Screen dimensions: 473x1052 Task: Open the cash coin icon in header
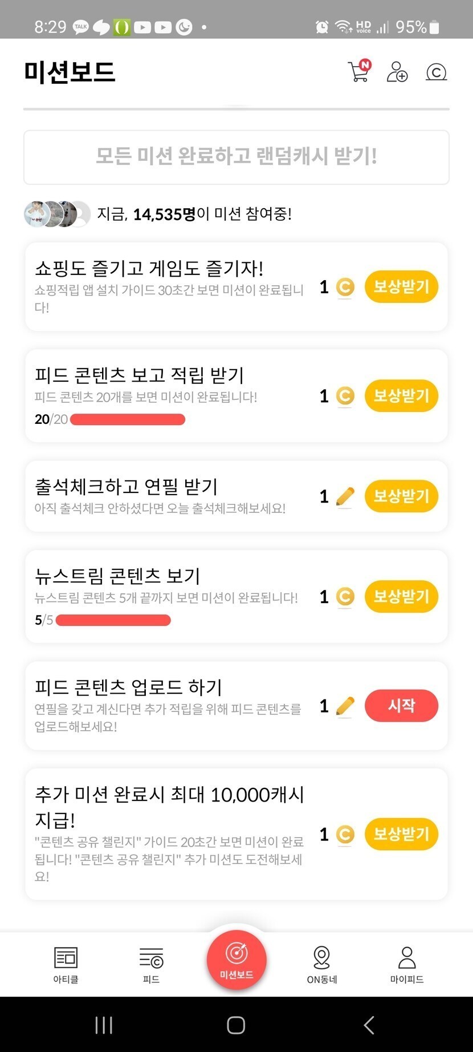click(436, 72)
